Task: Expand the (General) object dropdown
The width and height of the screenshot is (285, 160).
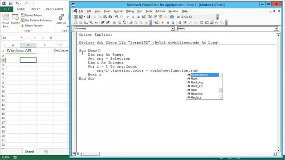Action: tap(172, 28)
